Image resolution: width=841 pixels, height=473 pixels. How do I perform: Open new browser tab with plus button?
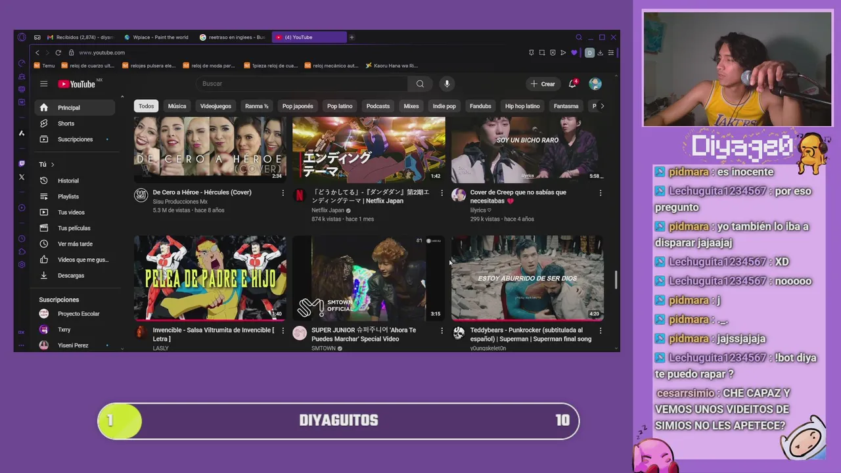tap(352, 37)
